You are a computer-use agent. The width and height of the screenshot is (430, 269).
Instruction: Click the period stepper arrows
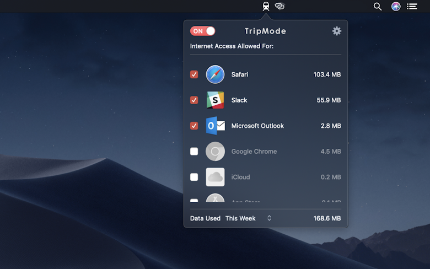(269, 218)
